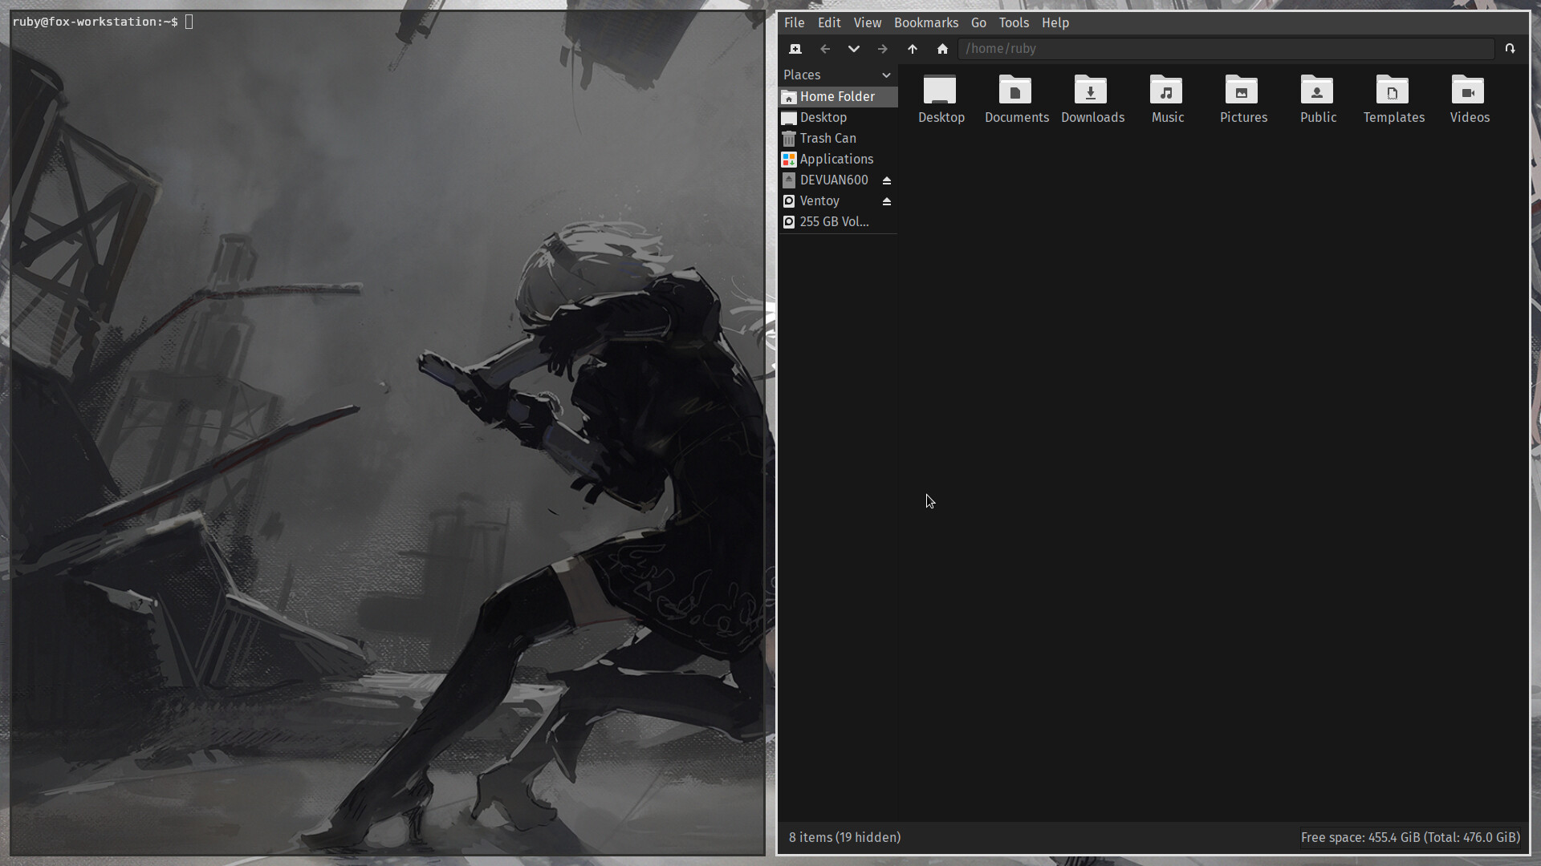Open the View menu

867,22
